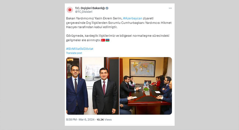239x130 pixels.
Task: Click the green plant centerpiece on meeting table
Action: coord(146,89)
